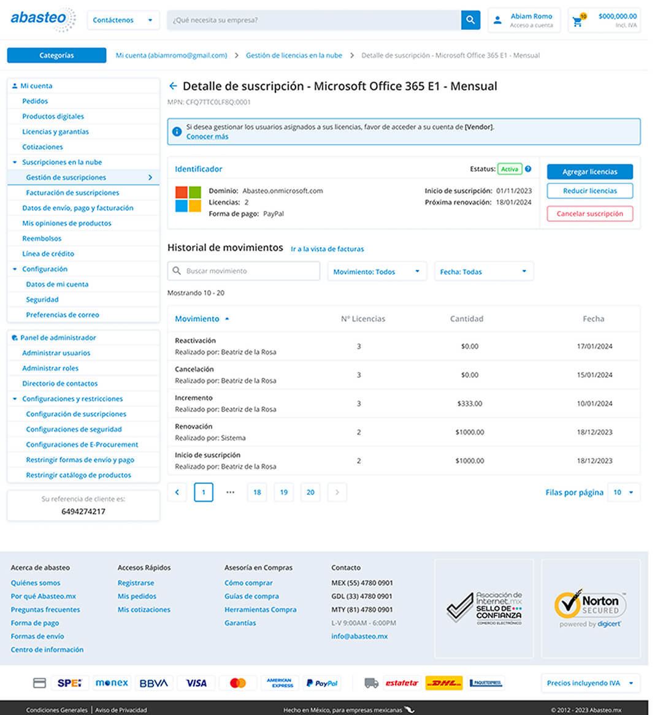Open the Ir a la vista de facturas link

pos(327,249)
